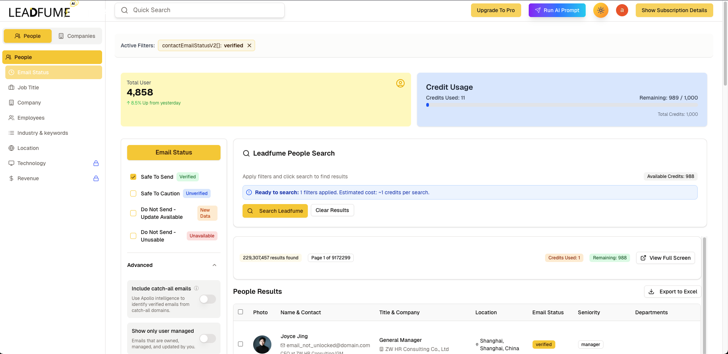Click the 'Credits Used: 1' badge

point(564,258)
